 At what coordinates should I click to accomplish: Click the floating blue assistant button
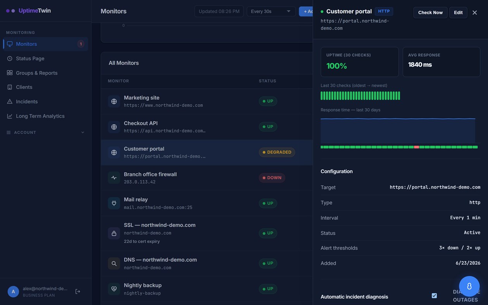tap(469, 286)
